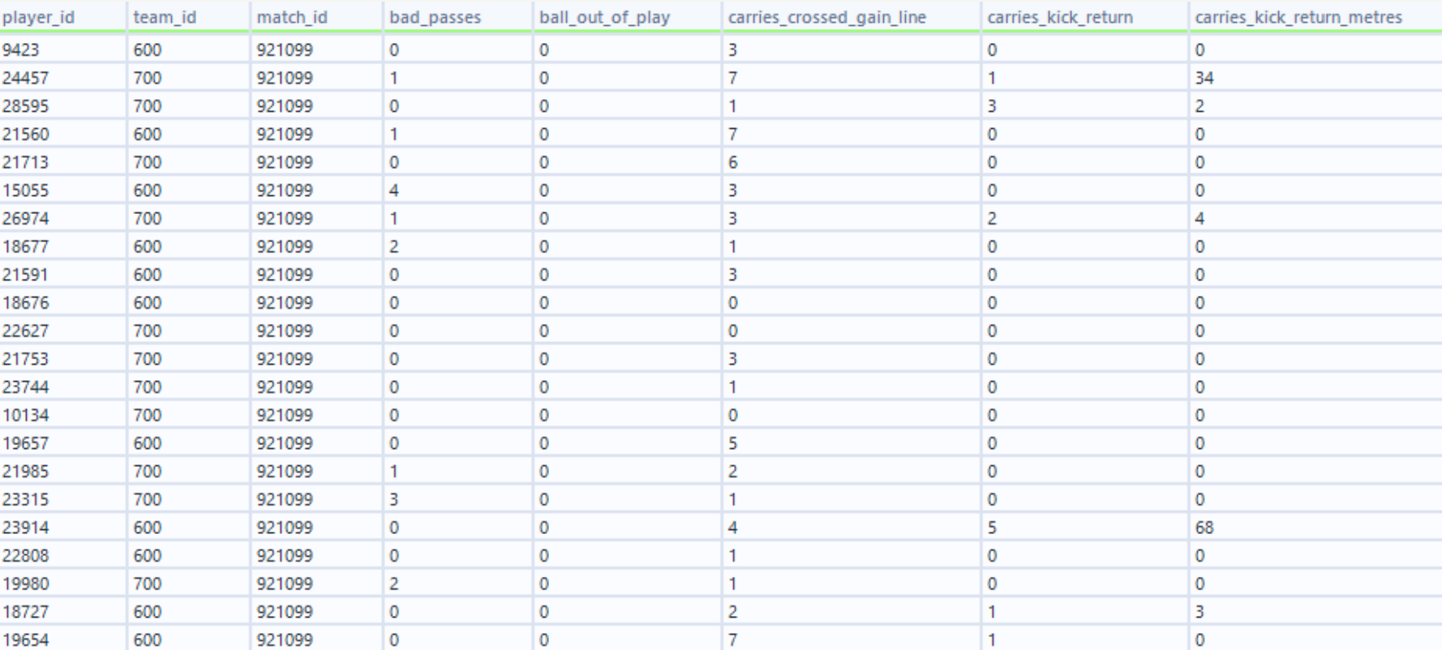This screenshot has height=650, width=1442.
Task: Select player_id cell 24457
Action: tap(62, 78)
